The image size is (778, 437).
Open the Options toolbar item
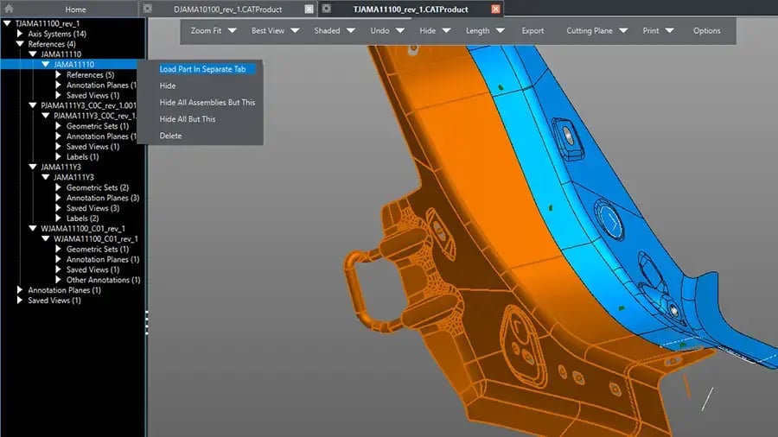point(706,31)
